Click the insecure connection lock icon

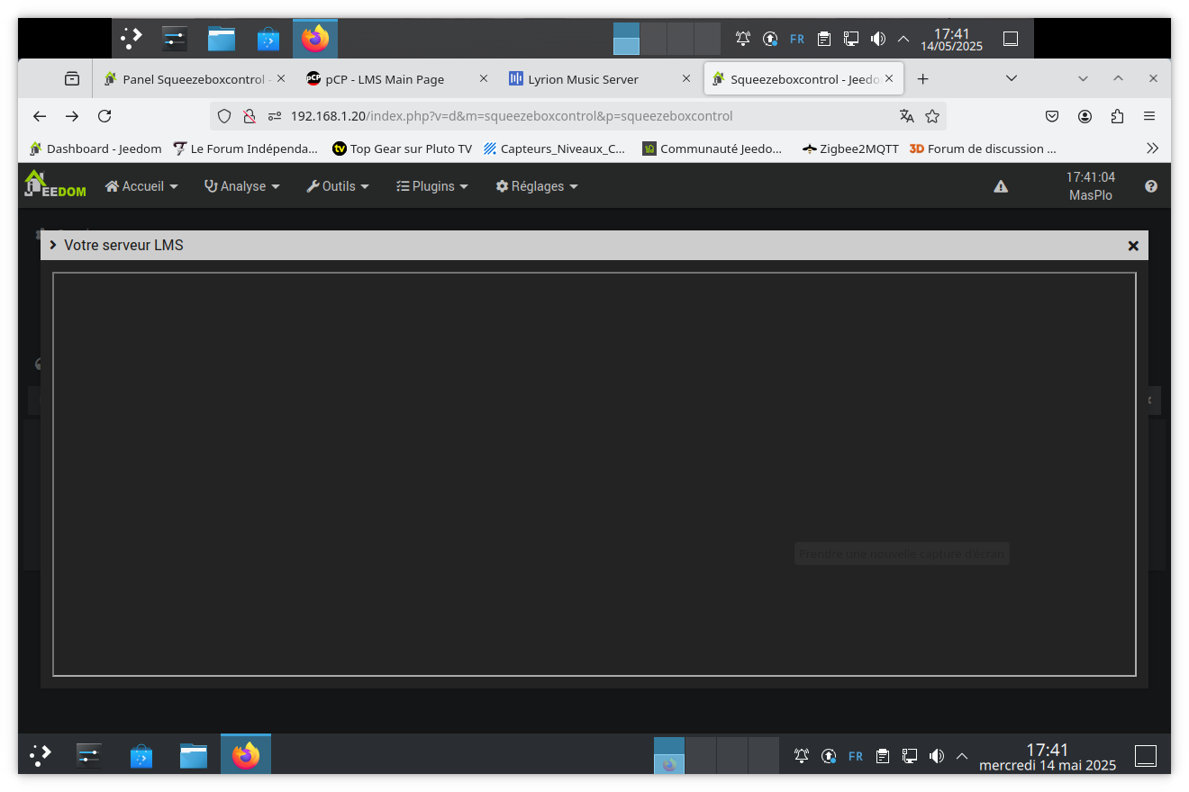pos(250,116)
